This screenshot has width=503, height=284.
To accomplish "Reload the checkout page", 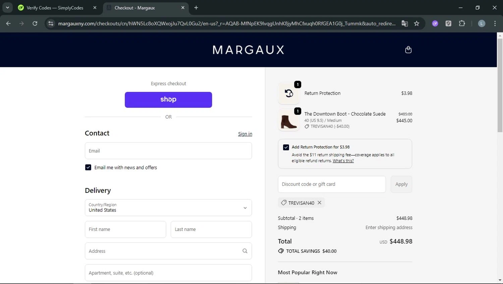I will click(35, 23).
